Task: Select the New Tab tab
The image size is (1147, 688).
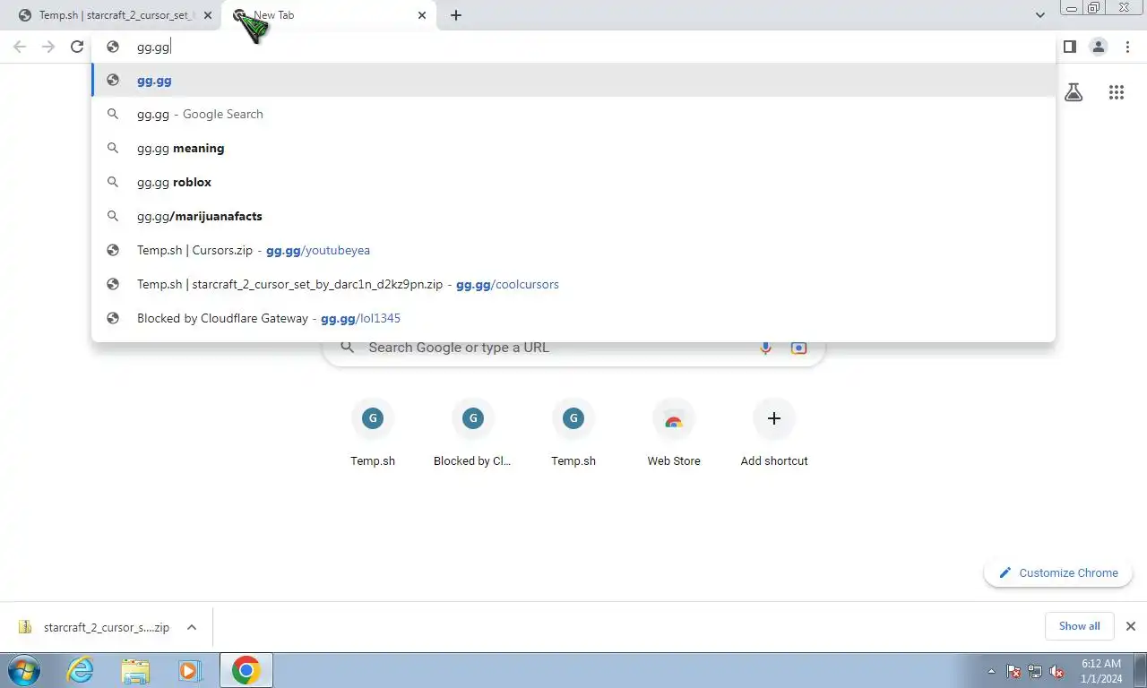Action: coord(329,15)
